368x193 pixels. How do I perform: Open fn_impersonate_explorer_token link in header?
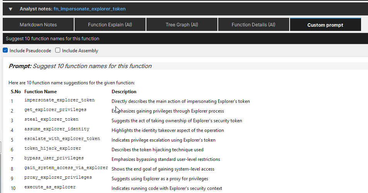90,9
